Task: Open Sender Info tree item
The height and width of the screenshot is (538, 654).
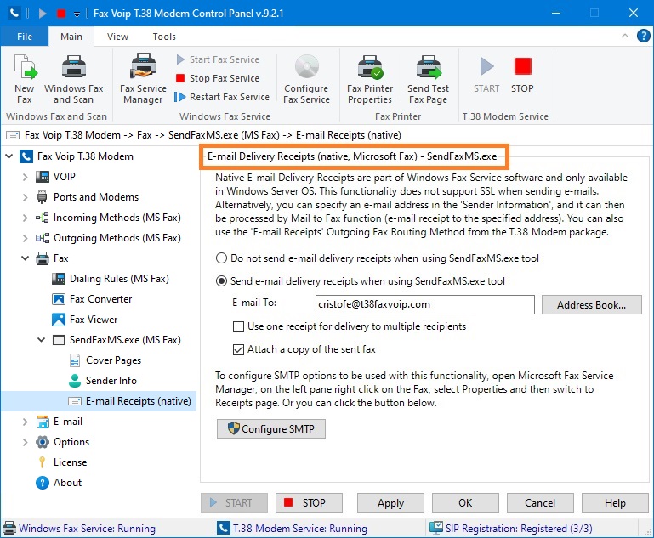Action: (111, 381)
